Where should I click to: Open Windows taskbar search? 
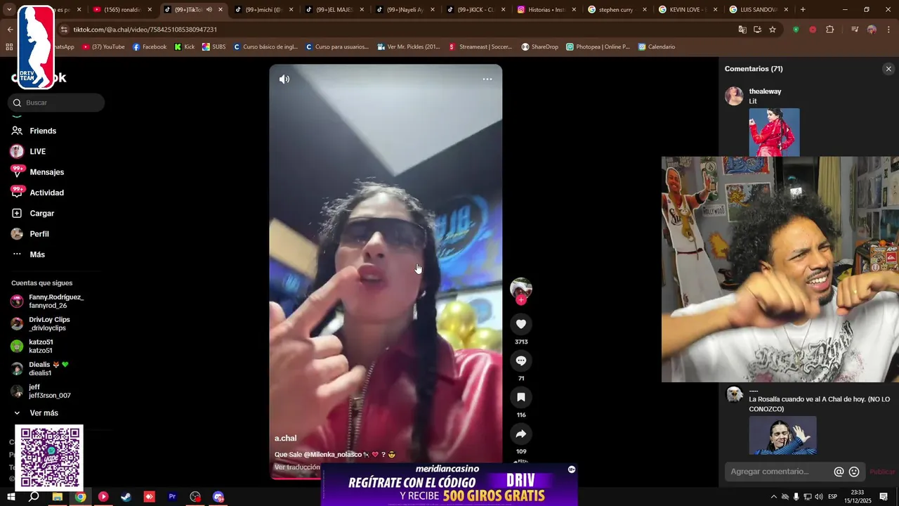click(34, 497)
